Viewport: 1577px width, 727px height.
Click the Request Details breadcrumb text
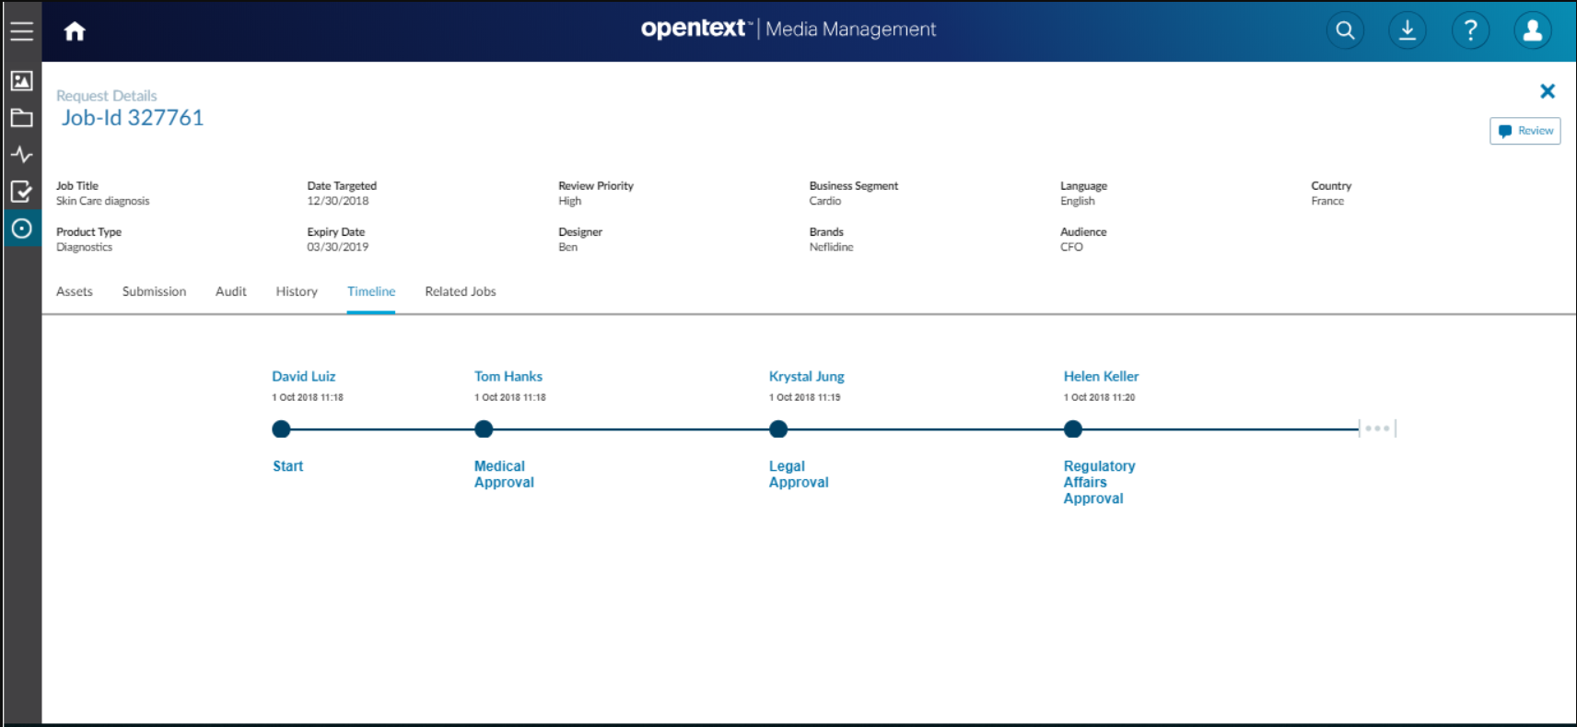pos(107,96)
